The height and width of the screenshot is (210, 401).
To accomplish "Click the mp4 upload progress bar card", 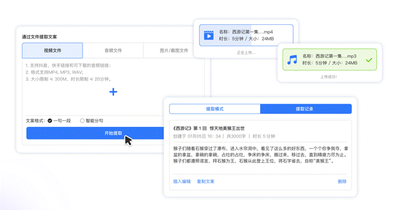I will click(246, 35).
